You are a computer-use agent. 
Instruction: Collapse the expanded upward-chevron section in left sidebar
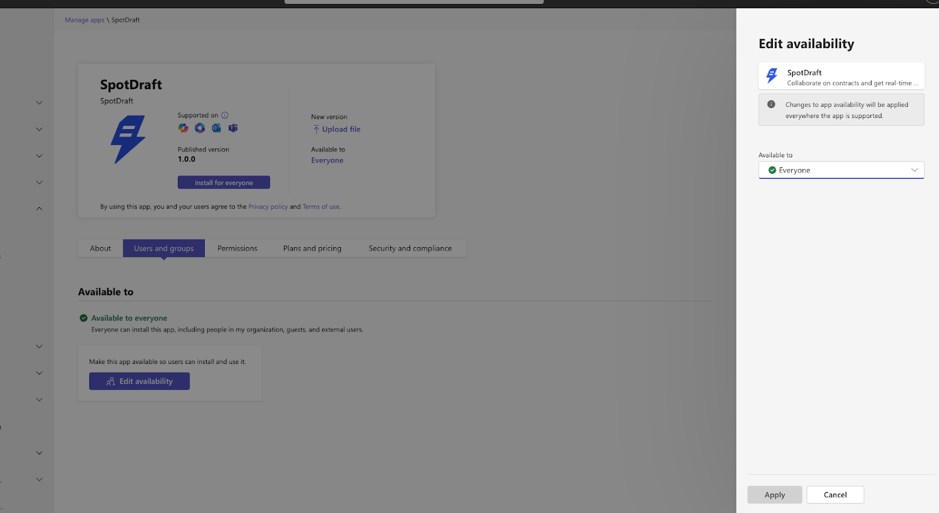(39, 208)
